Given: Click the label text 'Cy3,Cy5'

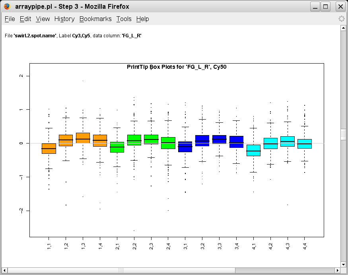Looking at the screenshot, I should pos(81,36).
